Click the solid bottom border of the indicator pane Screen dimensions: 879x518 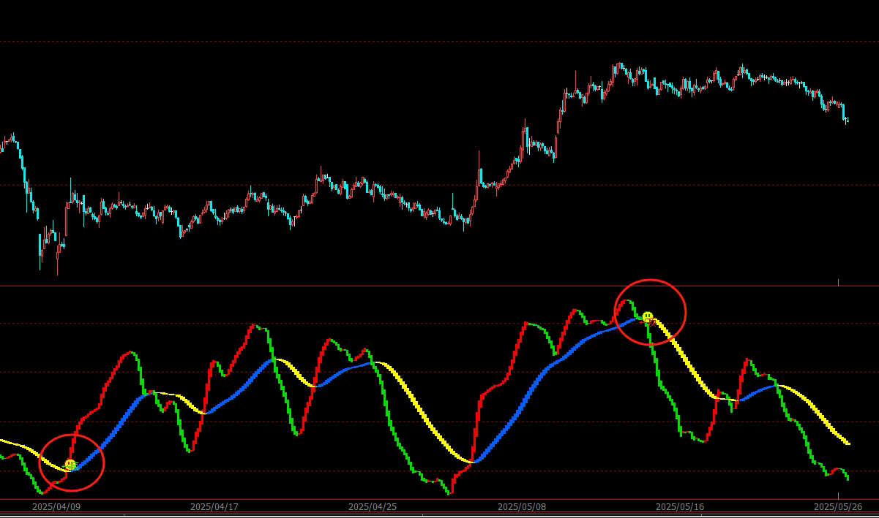click(x=439, y=499)
